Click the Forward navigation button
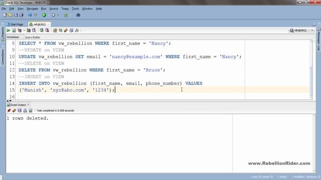Viewport: 321px width, 180px height. pyautogui.click(x=54, y=15)
